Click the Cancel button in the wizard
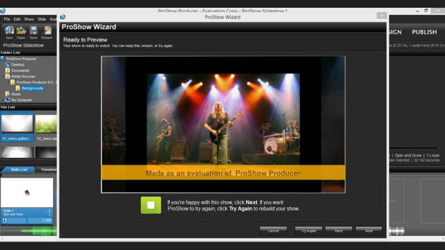The image size is (445, 250). 273,231
